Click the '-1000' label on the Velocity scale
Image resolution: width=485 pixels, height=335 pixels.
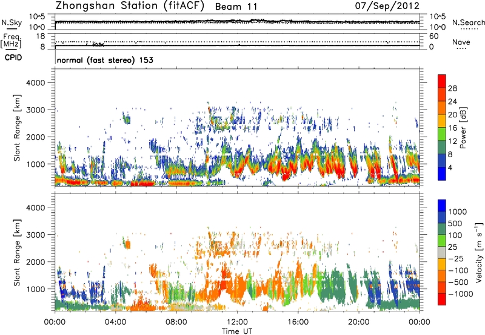pos(460,294)
